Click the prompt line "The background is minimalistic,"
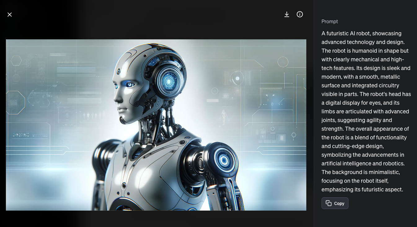Screen dimensions: 417x227 pos(360,172)
